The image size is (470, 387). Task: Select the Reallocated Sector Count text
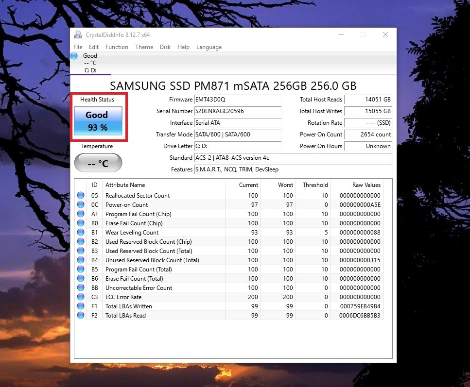click(138, 196)
